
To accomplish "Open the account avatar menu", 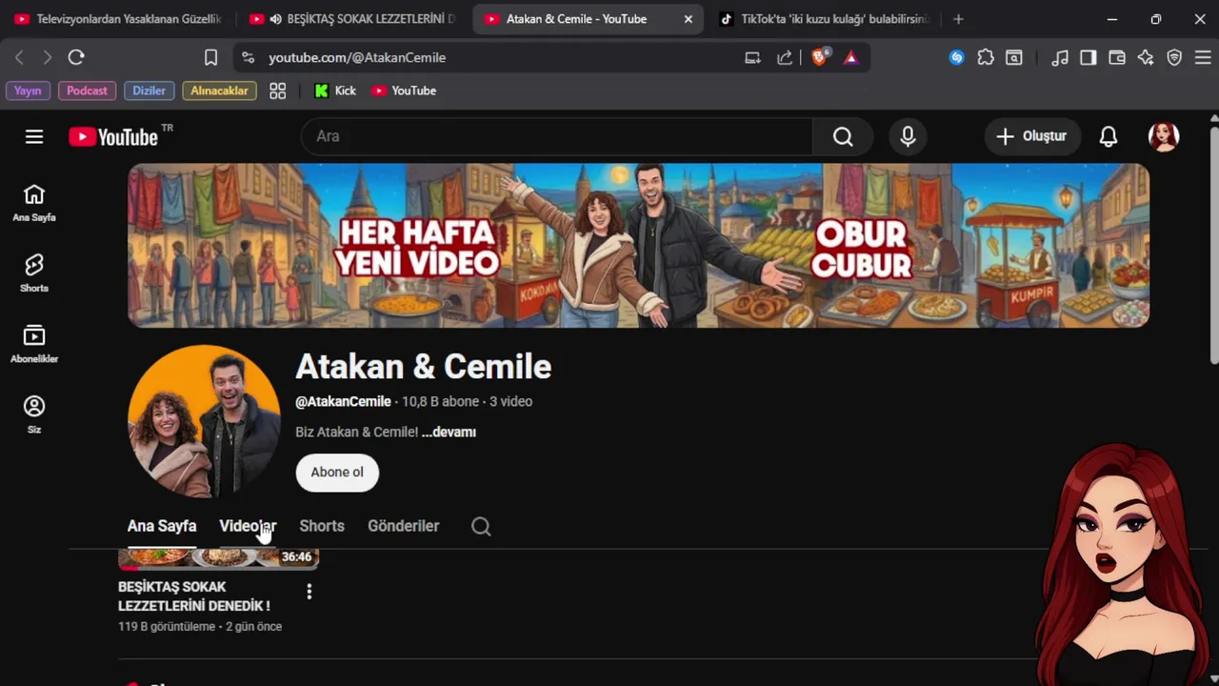I will pyautogui.click(x=1164, y=136).
